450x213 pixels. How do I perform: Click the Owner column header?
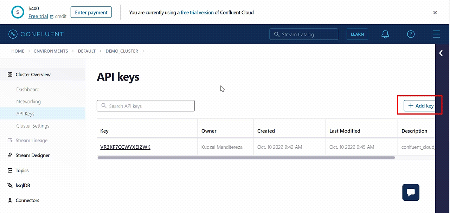coord(209,131)
